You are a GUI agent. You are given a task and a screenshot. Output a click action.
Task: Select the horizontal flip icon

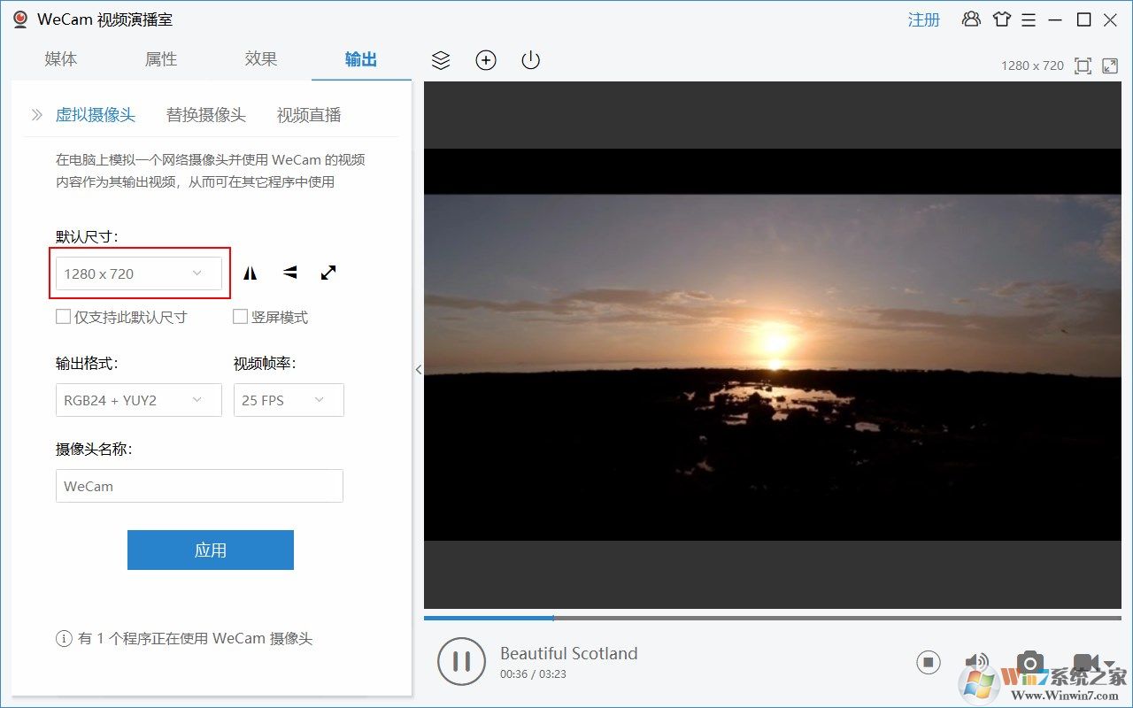(249, 273)
